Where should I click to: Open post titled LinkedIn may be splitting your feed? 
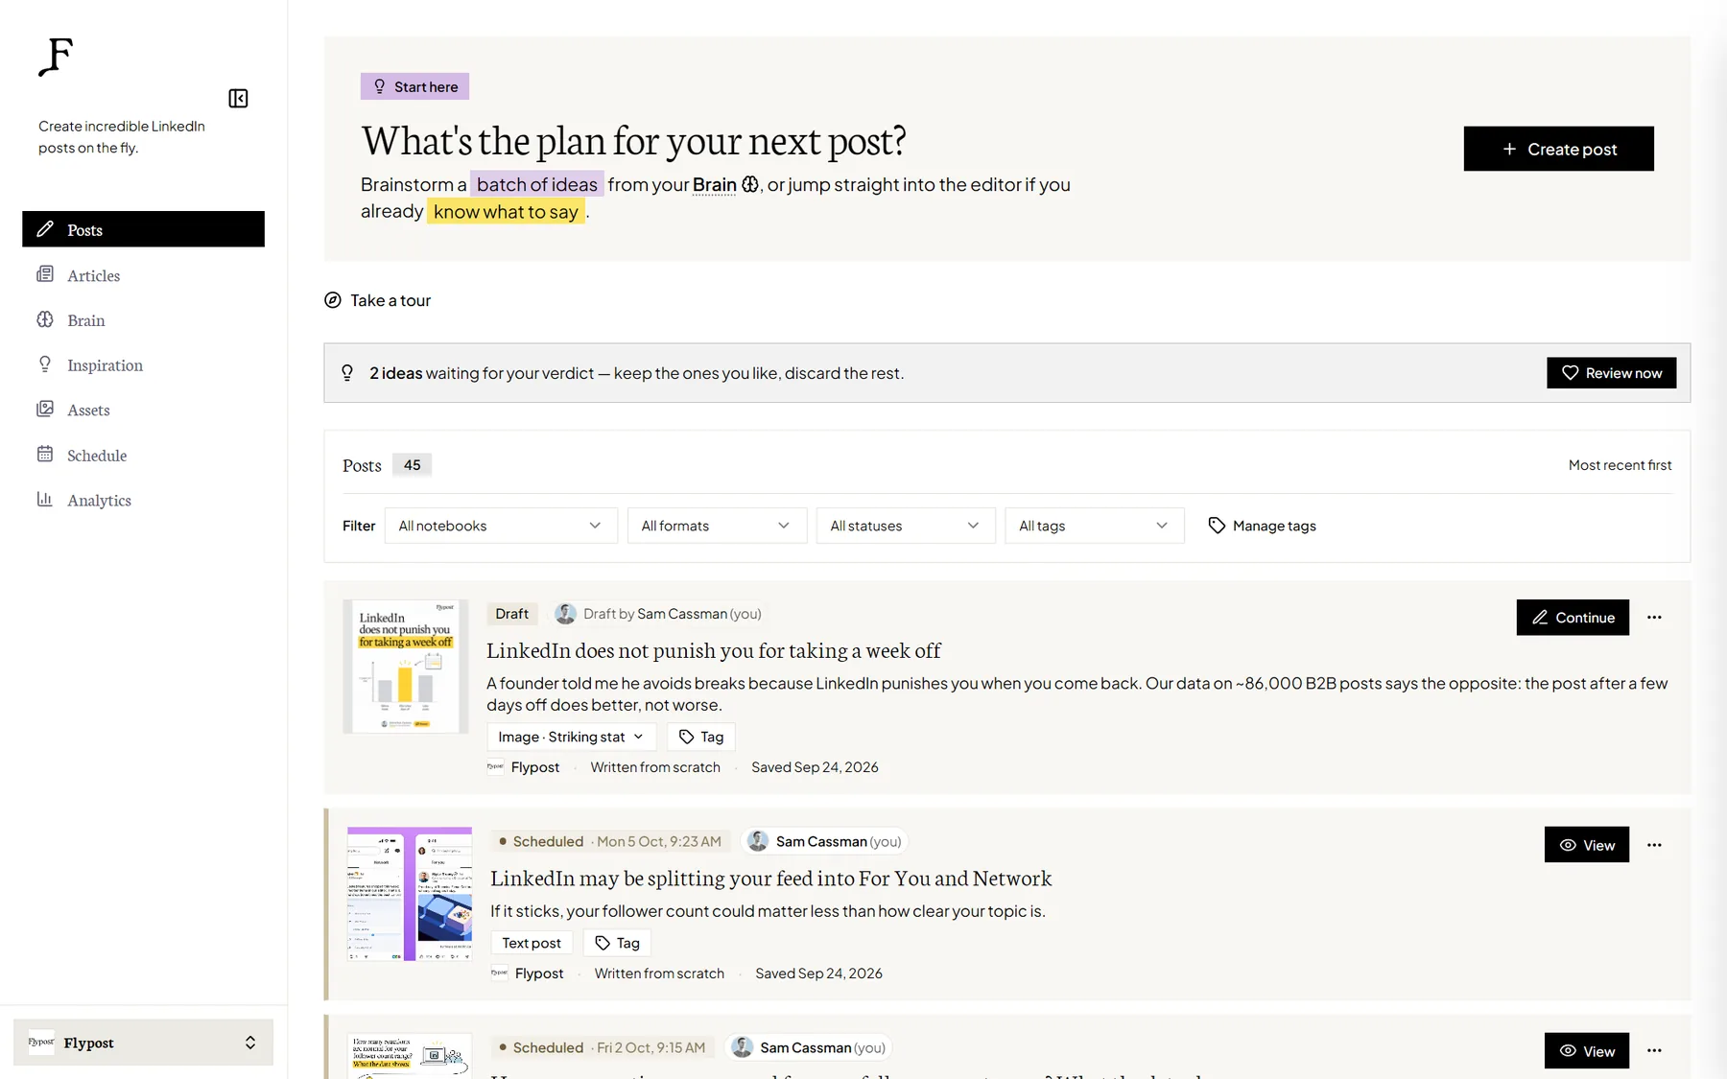770,878
